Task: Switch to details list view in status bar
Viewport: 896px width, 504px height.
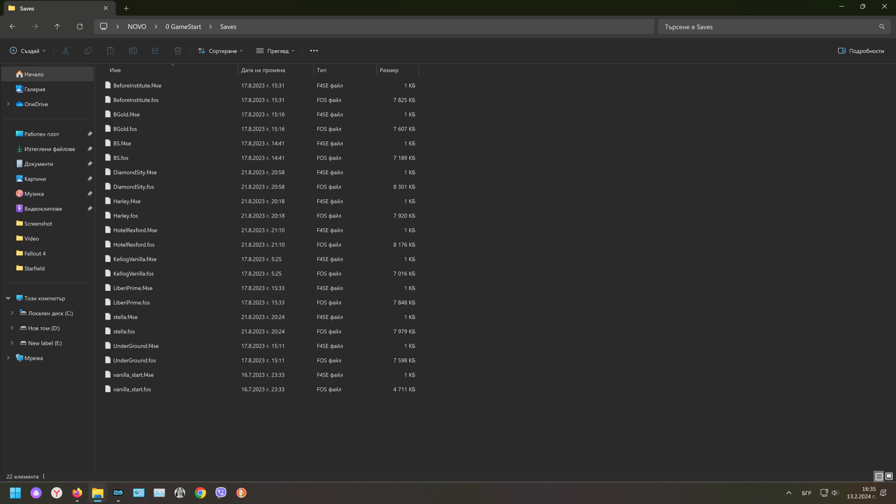Action: [879, 476]
